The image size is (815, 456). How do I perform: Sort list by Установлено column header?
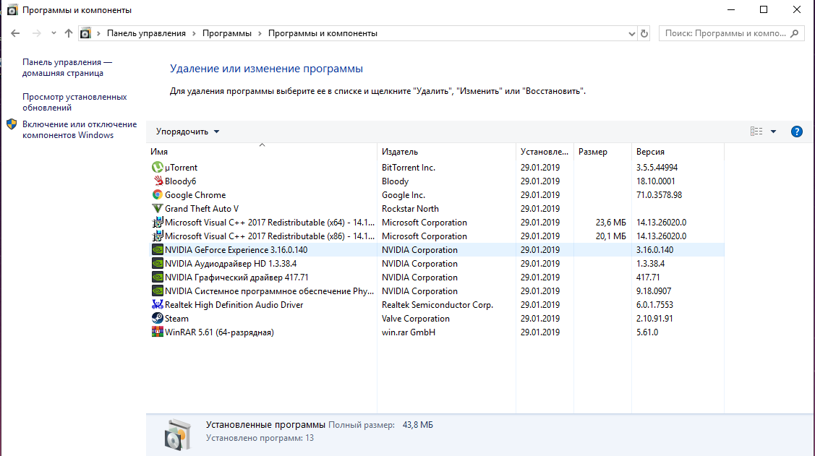(545, 151)
